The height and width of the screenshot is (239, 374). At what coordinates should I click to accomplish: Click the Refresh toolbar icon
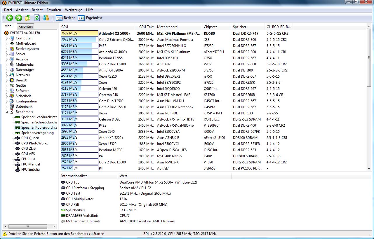point(37,18)
